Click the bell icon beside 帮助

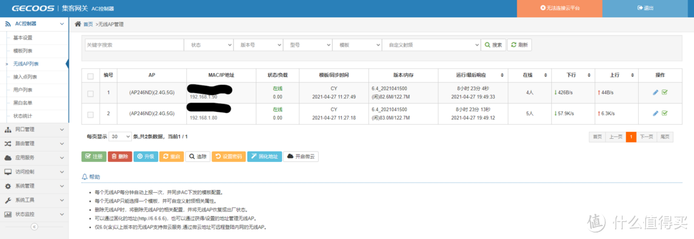[x=85, y=177]
